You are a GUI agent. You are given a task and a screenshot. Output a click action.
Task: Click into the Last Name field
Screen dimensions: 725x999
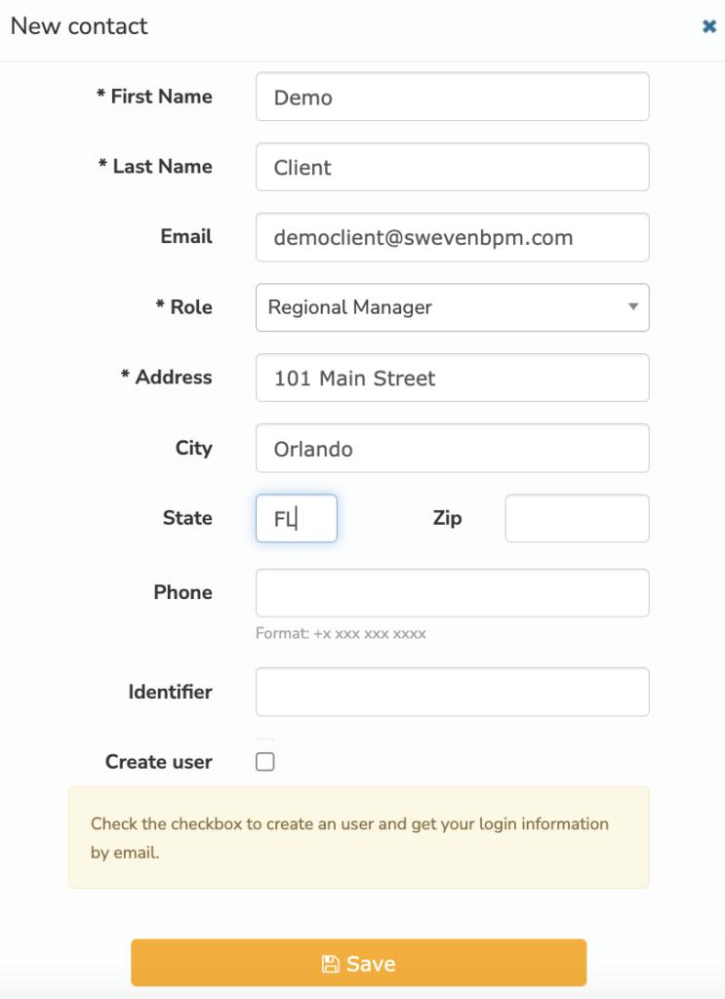(x=453, y=167)
